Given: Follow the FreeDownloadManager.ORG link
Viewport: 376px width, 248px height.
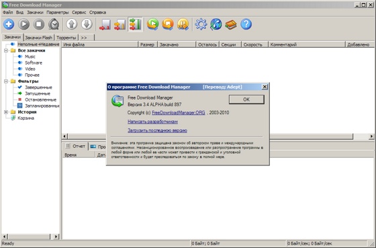Looking at the screenshot, I should (x=179, y=113).
